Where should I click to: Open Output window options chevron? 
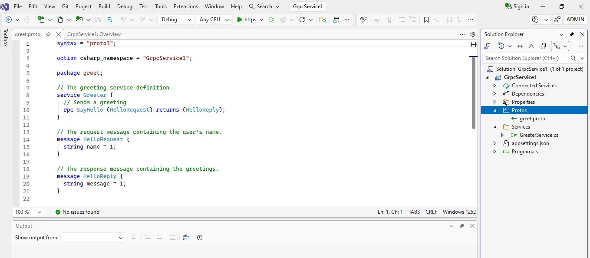[x=452, y=226]
